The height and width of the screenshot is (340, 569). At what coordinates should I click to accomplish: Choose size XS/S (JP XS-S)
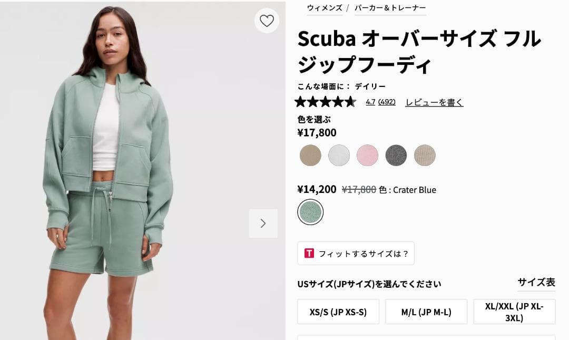(x=338, y=312)
